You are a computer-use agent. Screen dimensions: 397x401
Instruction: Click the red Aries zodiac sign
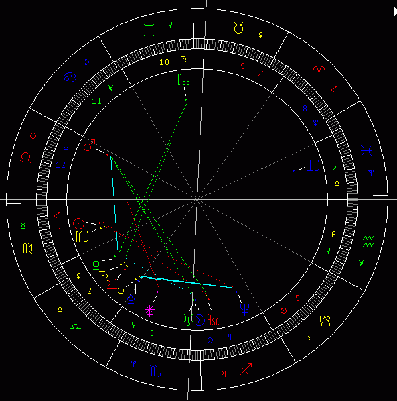(319, 72)
